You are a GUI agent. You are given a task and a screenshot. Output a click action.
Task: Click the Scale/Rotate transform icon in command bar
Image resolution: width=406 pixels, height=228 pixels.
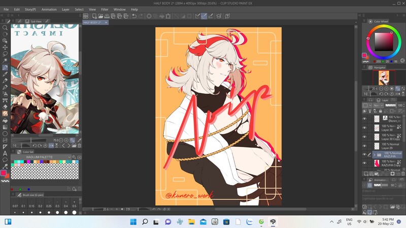[x=168, y=16]
